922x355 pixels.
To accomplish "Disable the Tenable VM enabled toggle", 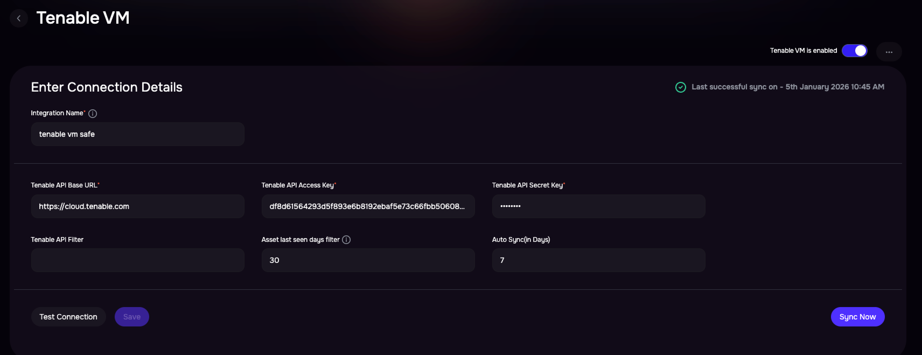I will [854, 51].
